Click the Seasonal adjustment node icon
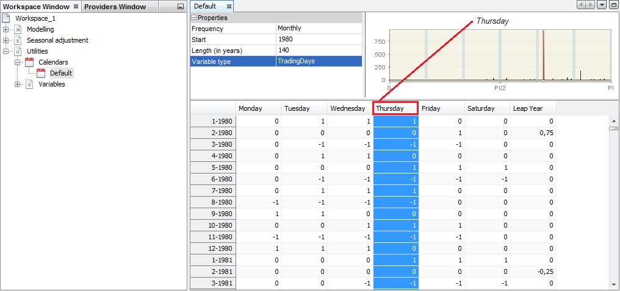The image size is (620, 291). [x=18, y=40]
